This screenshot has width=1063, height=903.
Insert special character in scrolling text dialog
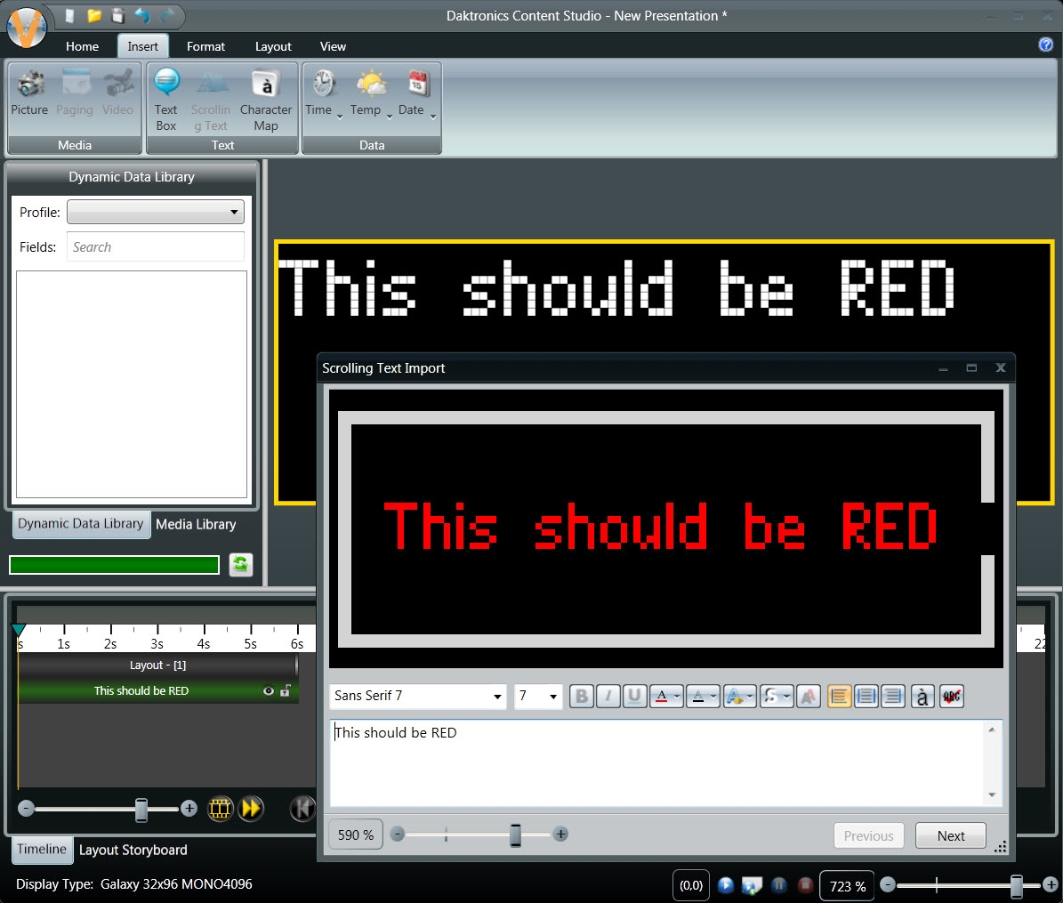point(922,697)
